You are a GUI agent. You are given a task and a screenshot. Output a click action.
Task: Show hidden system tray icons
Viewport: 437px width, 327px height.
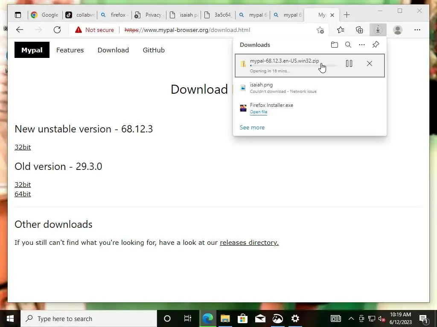[351, 318]
